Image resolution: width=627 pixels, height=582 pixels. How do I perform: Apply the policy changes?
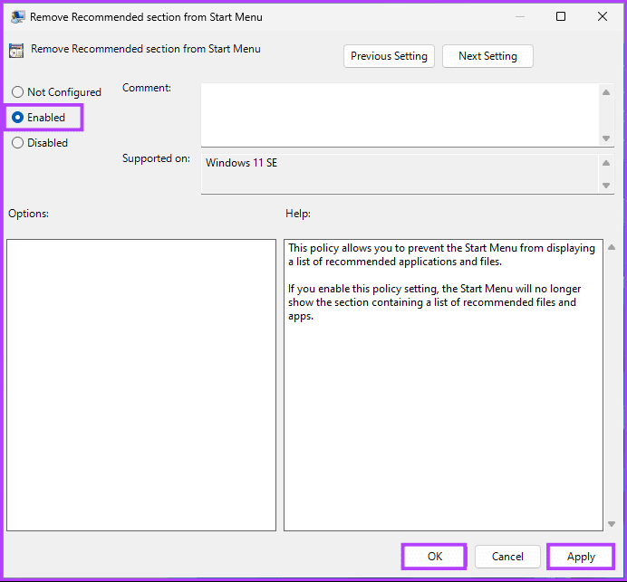pos(581,557)
